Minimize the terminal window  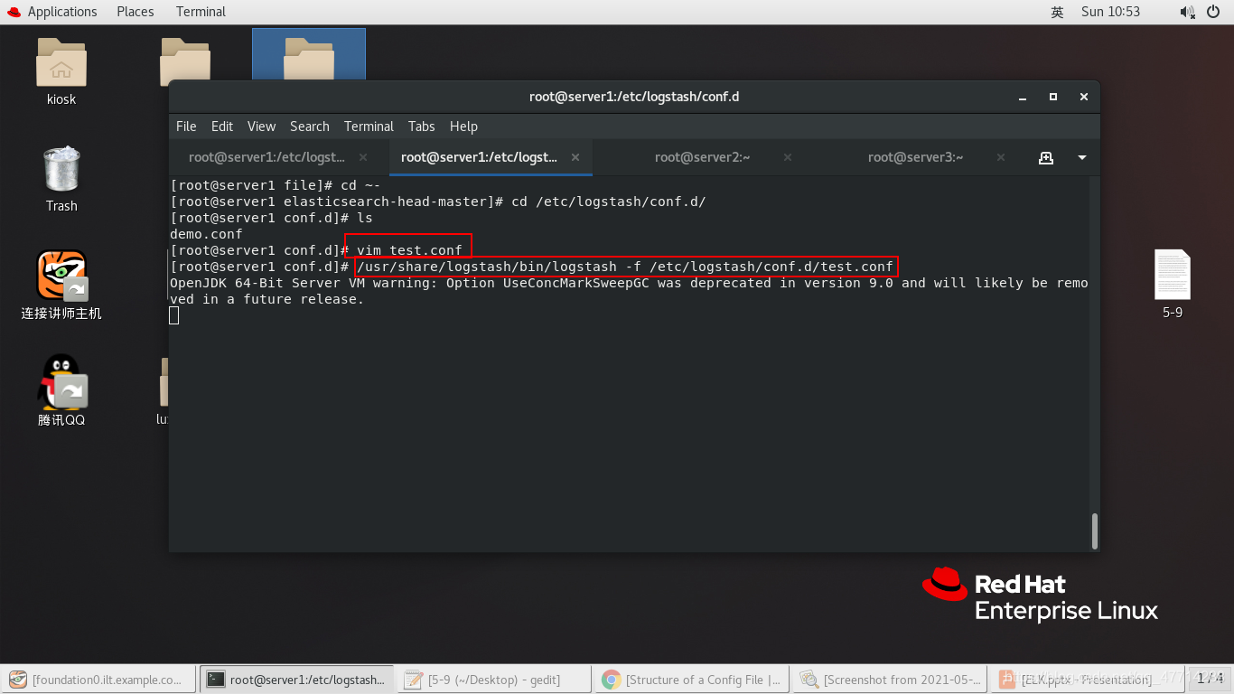[1024, 97]
